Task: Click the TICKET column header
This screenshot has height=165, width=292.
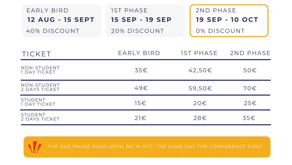Action: coord(36,54)
